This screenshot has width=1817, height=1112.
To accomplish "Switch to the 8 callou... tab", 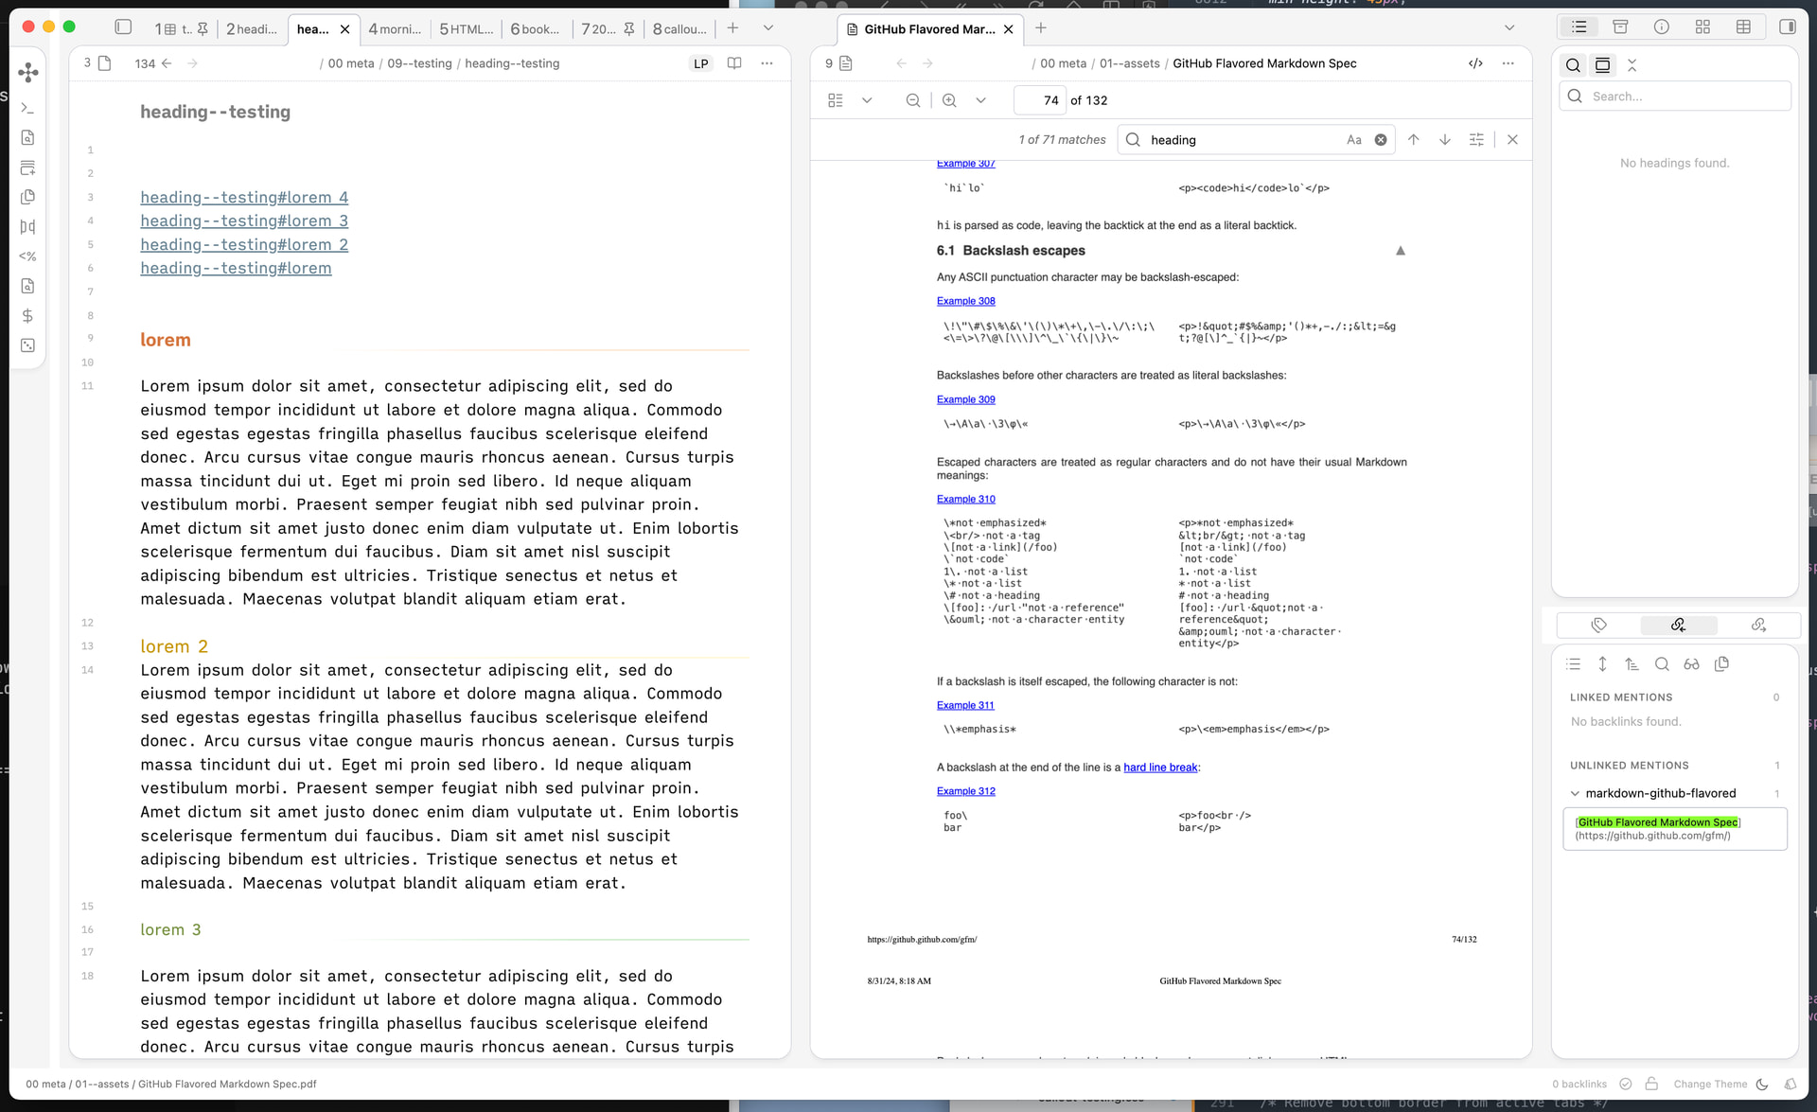I will [679, 29].
